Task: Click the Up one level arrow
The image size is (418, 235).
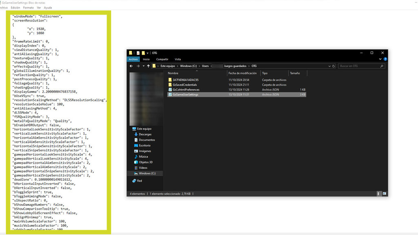Action: click(148, 66)
